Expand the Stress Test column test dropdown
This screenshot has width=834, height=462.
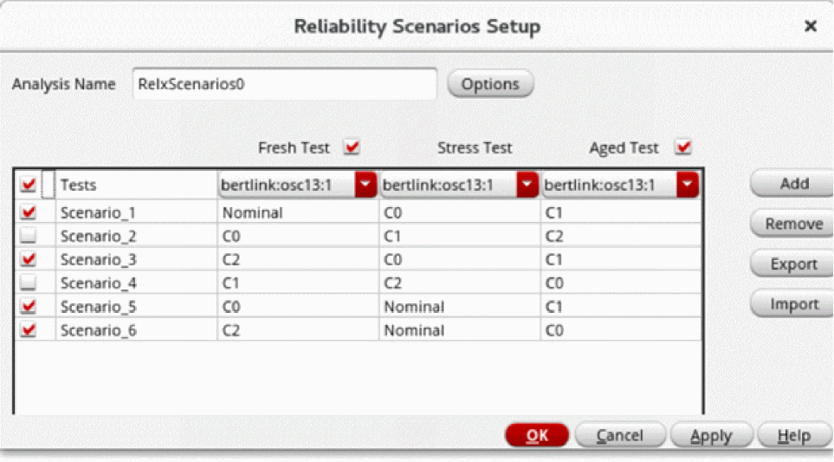527,185
